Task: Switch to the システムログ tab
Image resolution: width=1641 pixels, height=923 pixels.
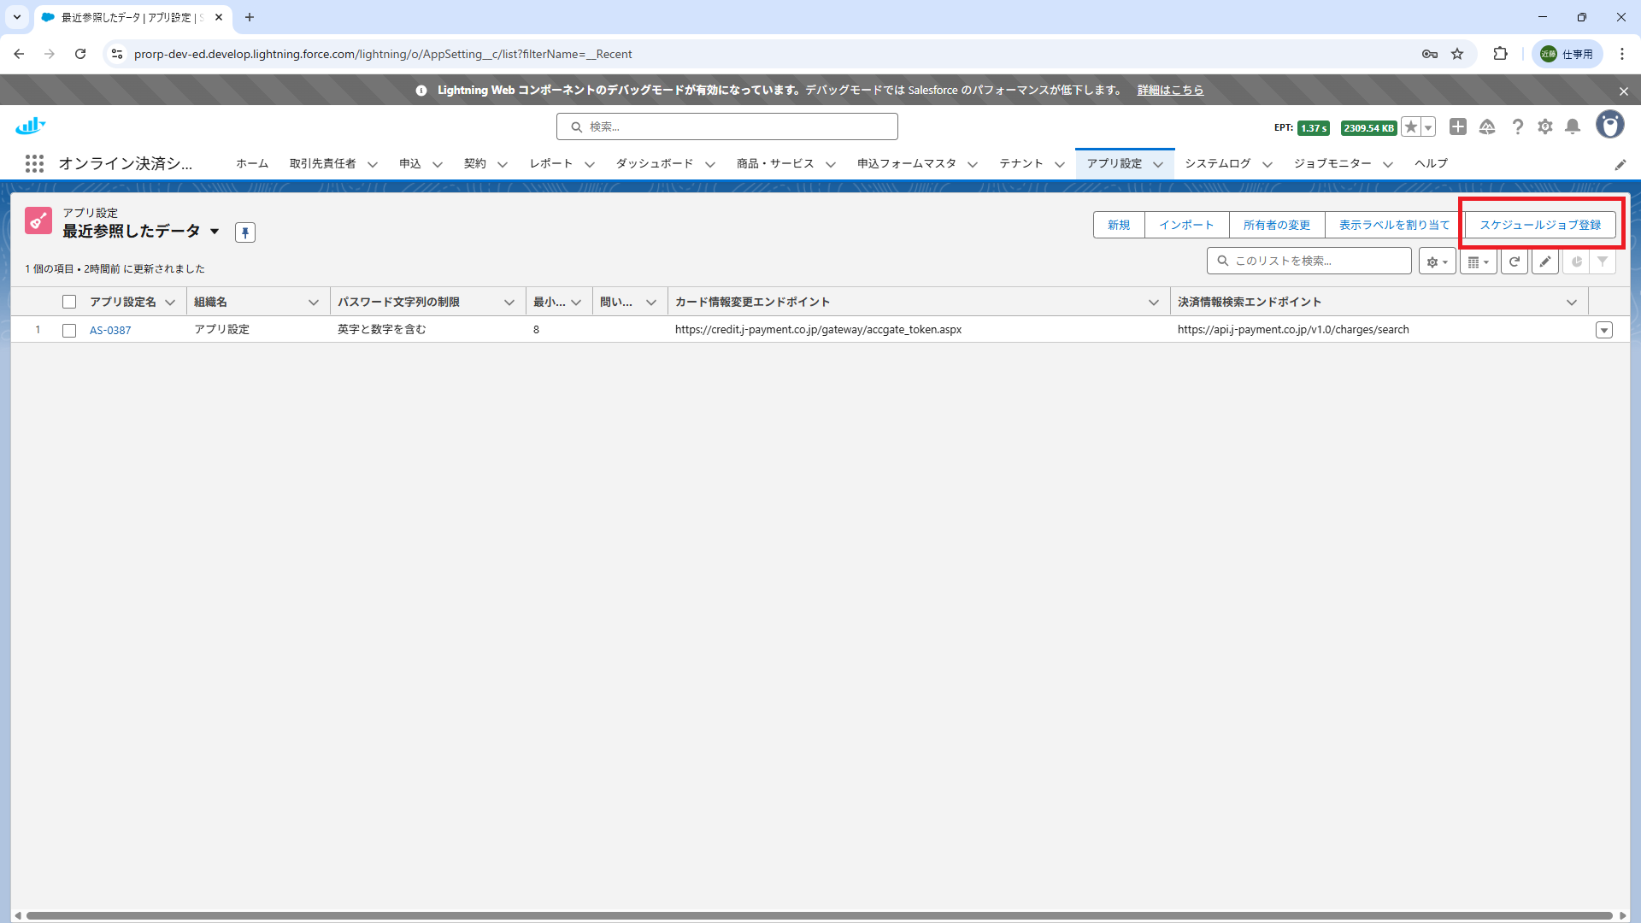Action: (1217, 163)
